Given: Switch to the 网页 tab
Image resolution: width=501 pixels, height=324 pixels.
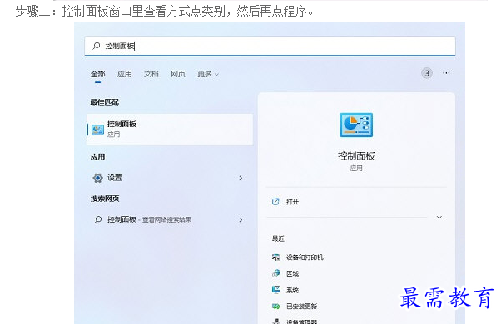Looking at the screenshot, I should coord(178,74).
